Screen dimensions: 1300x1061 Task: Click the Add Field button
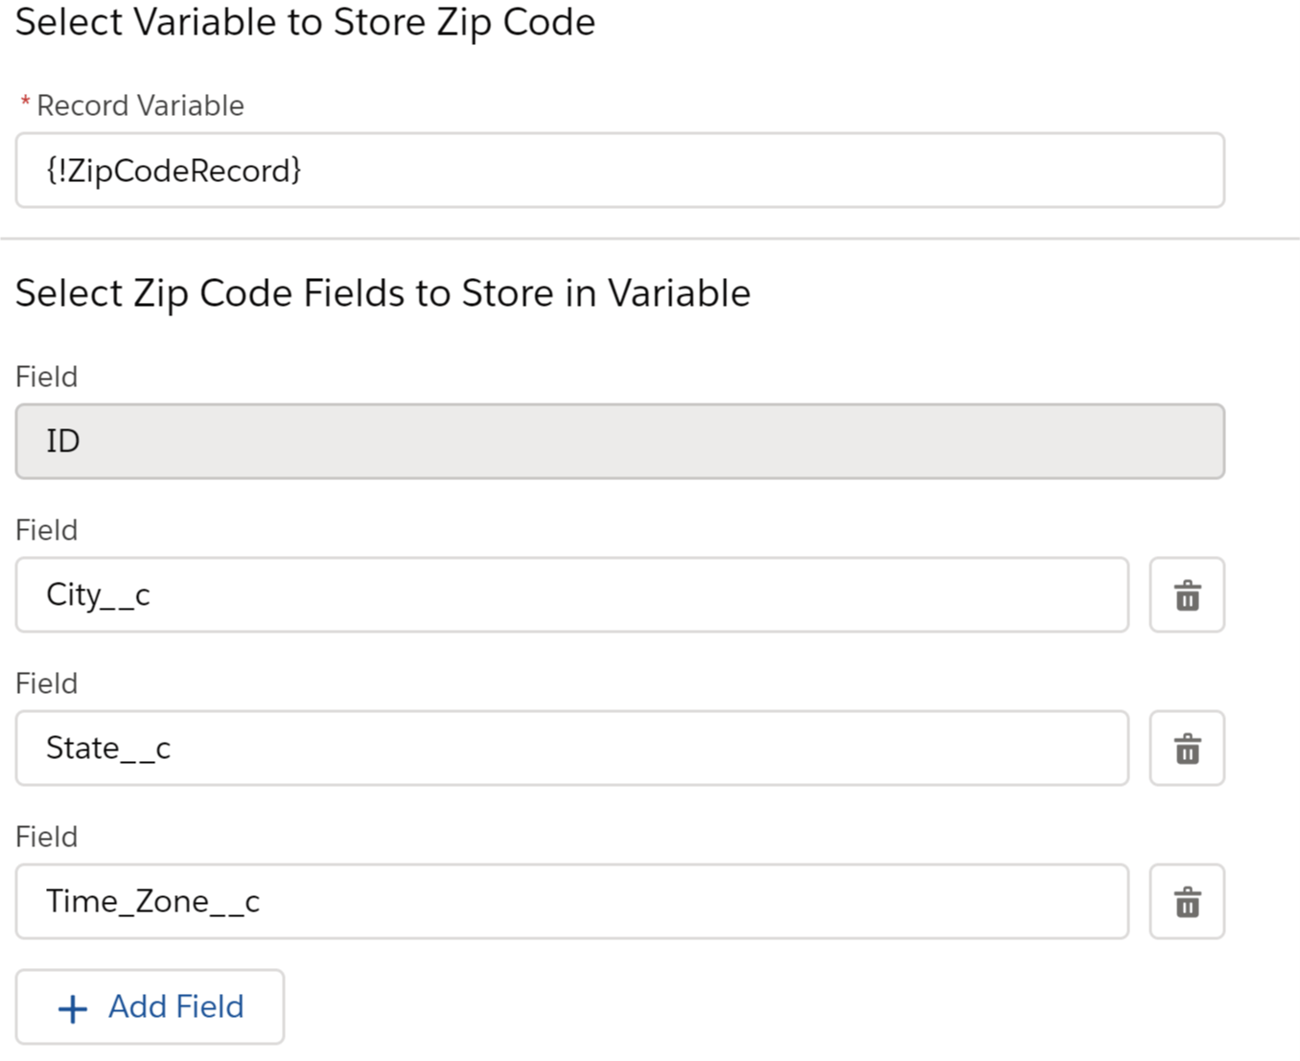[x=150, y=1006]
